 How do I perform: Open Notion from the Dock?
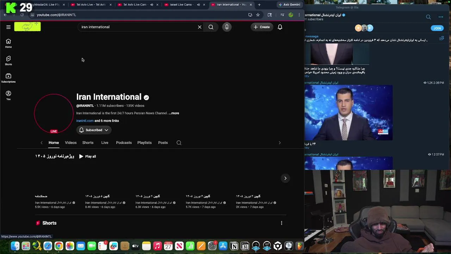tap(234, 246)
